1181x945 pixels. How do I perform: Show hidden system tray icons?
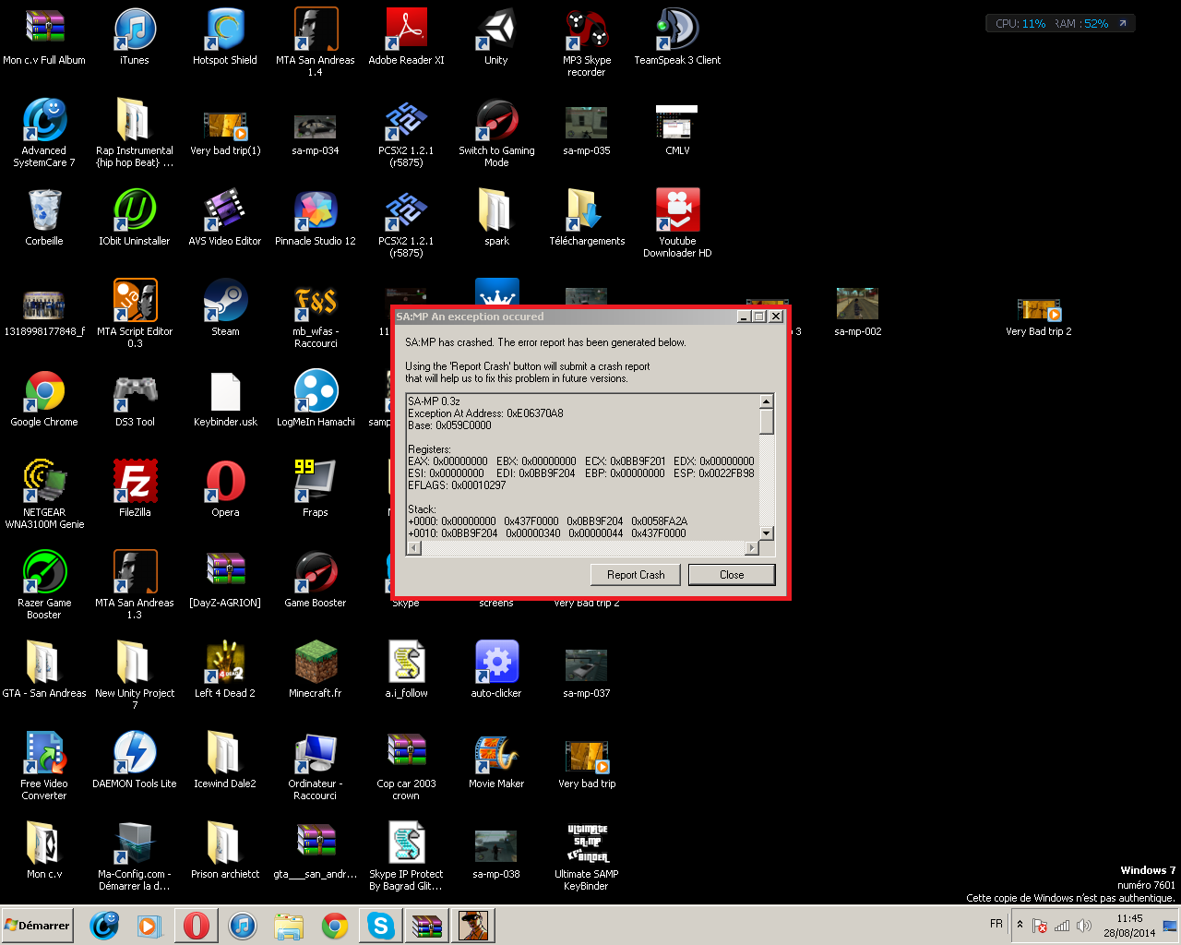click(x=1020, y=925)
